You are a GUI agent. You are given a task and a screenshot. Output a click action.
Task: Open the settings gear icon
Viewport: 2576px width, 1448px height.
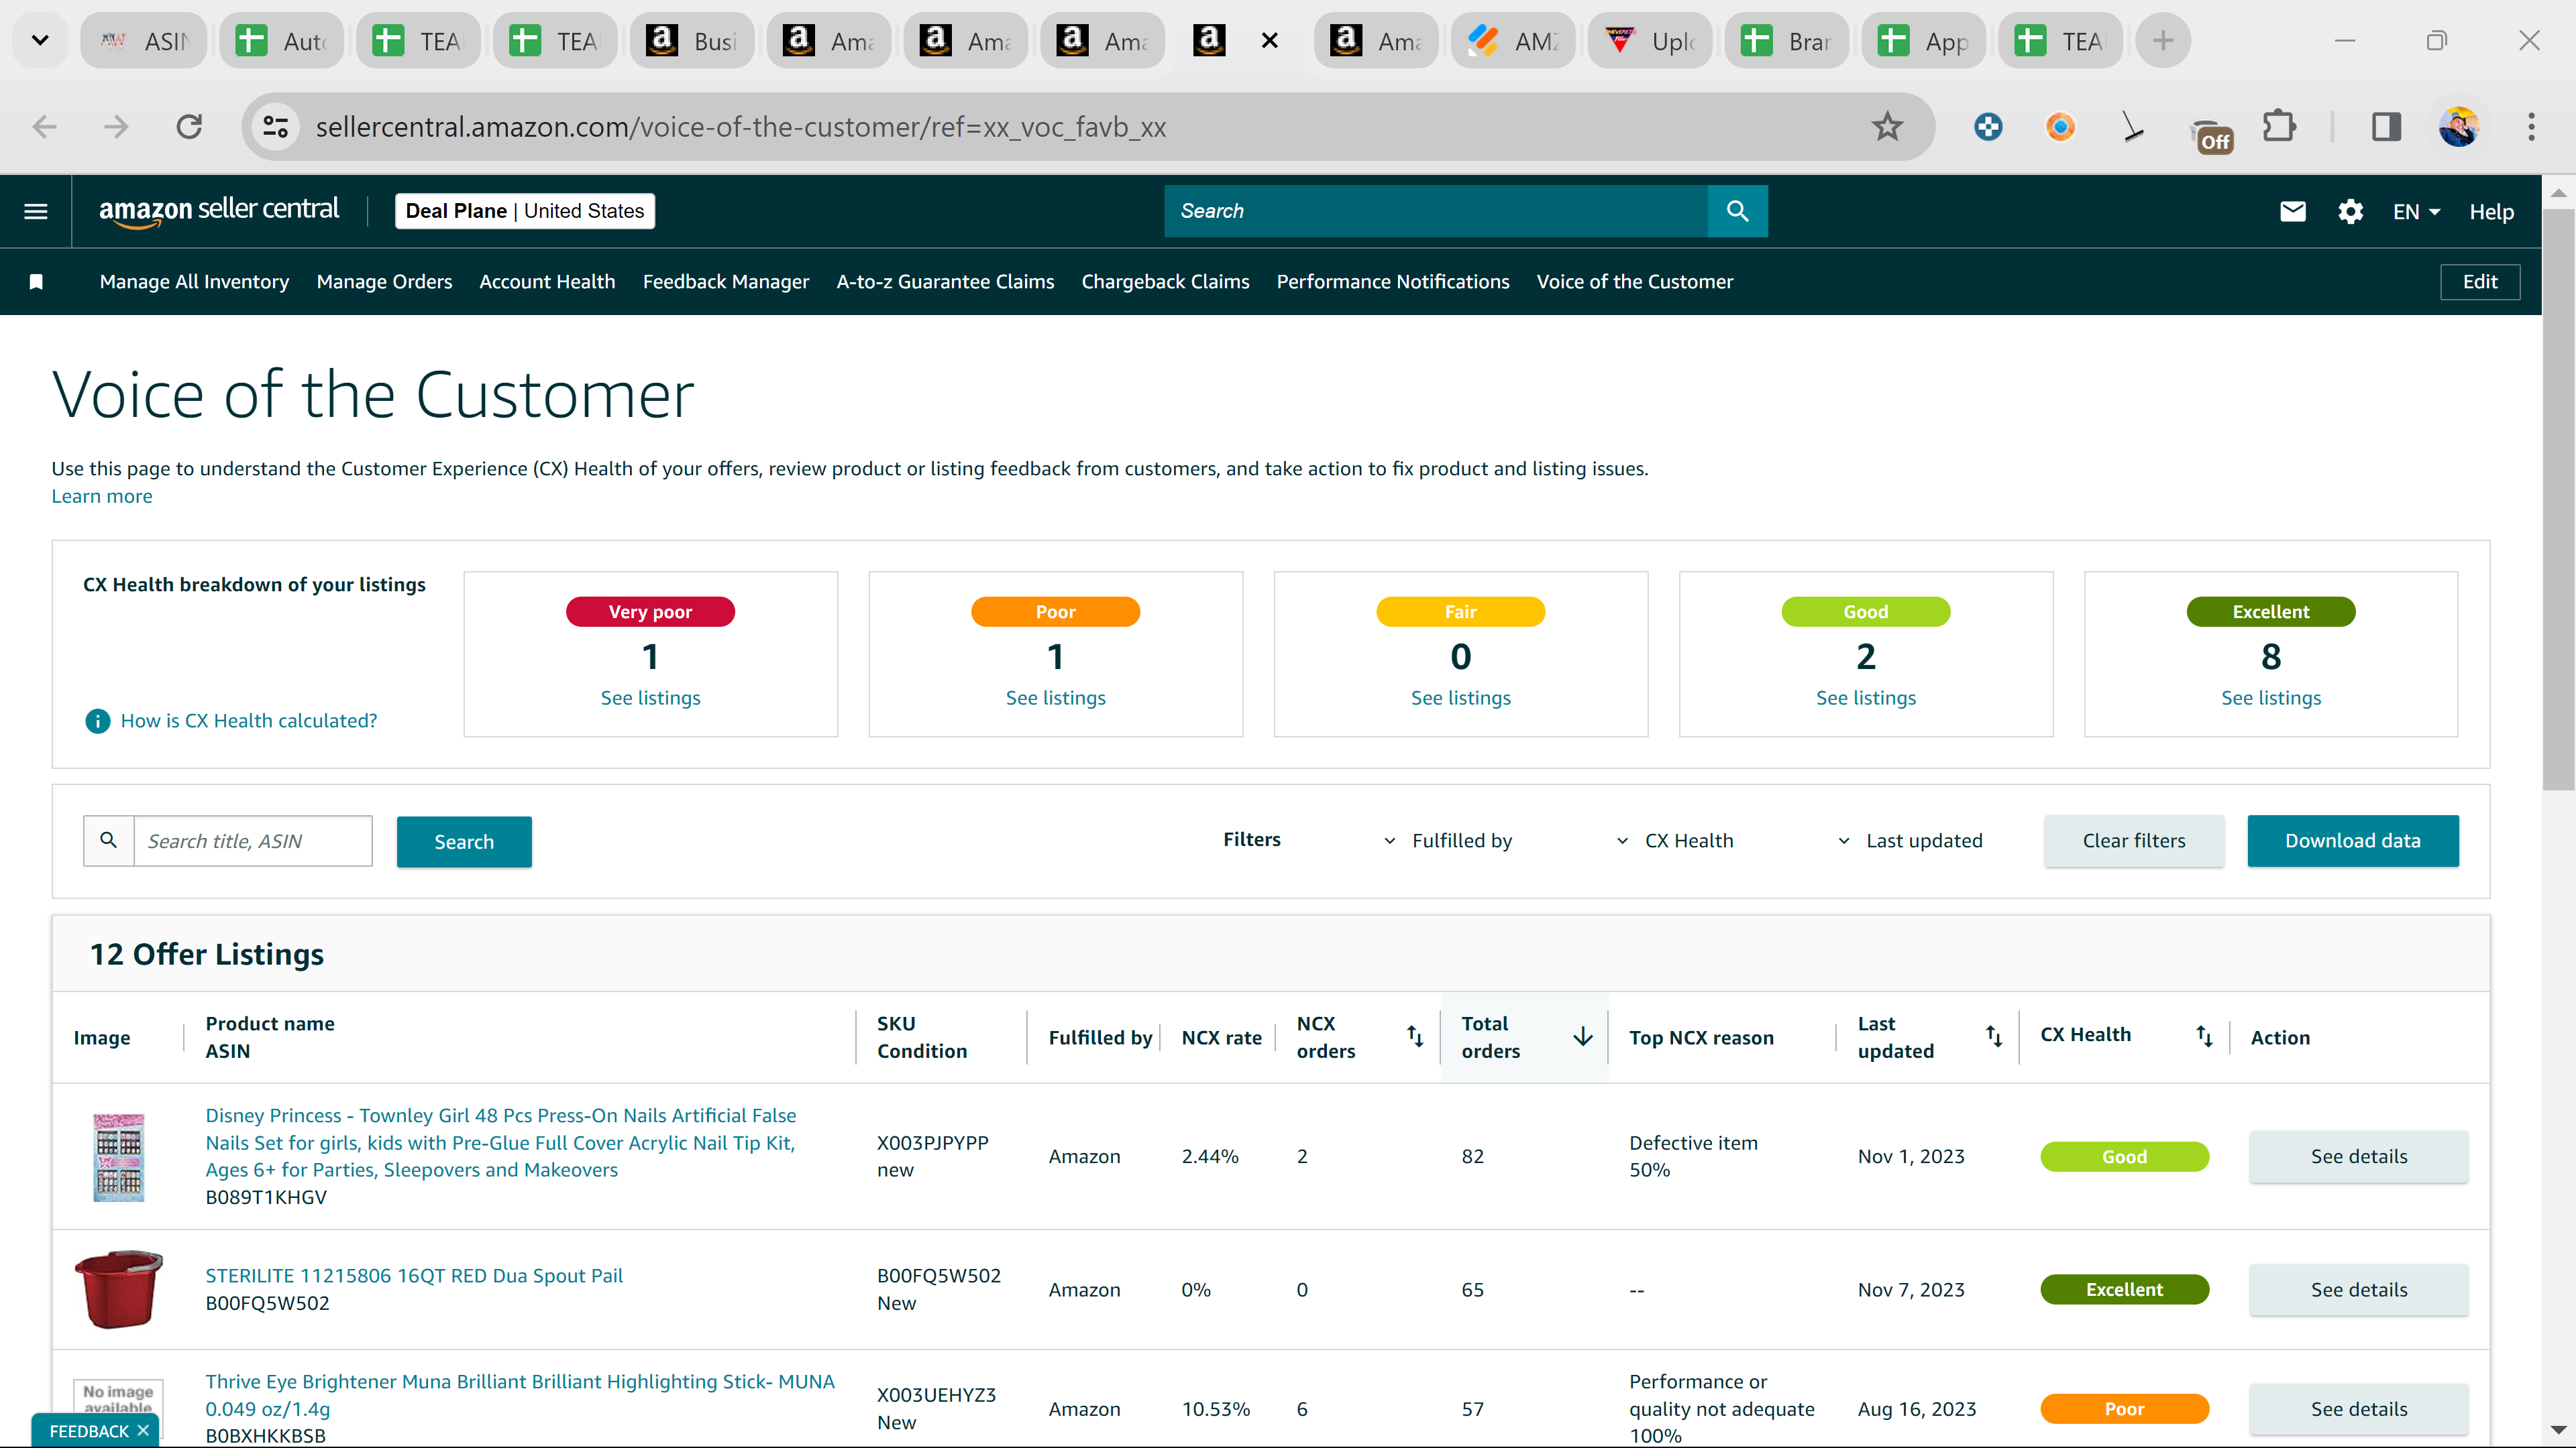click(x=2350, y=211)
